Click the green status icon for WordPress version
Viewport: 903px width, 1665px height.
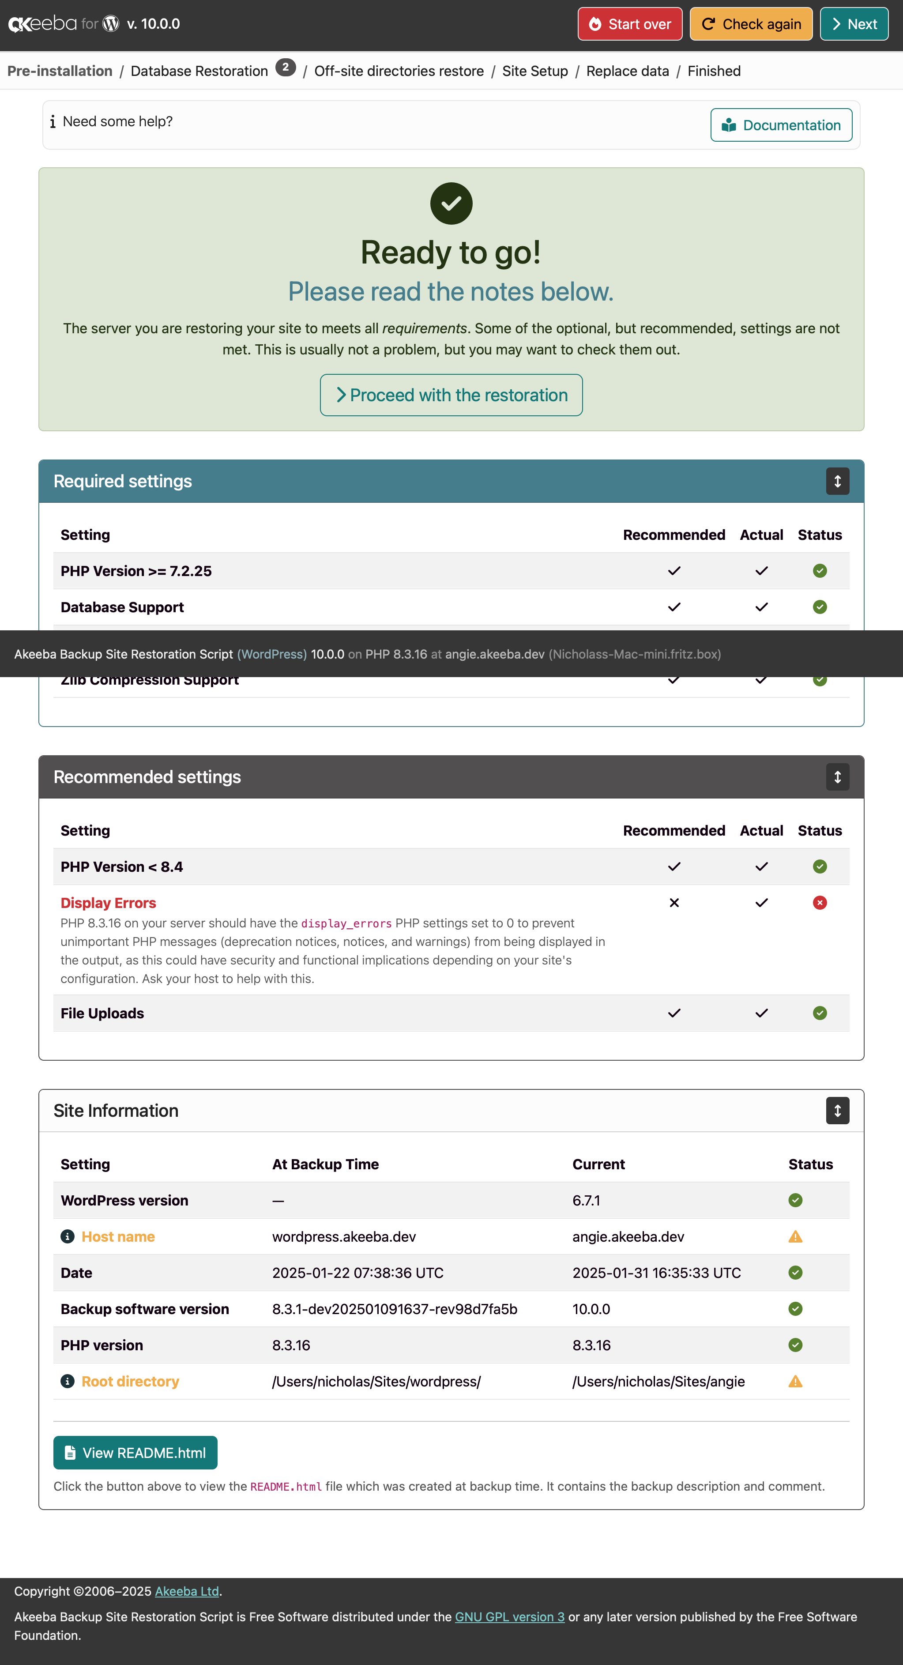(795, 1200)
